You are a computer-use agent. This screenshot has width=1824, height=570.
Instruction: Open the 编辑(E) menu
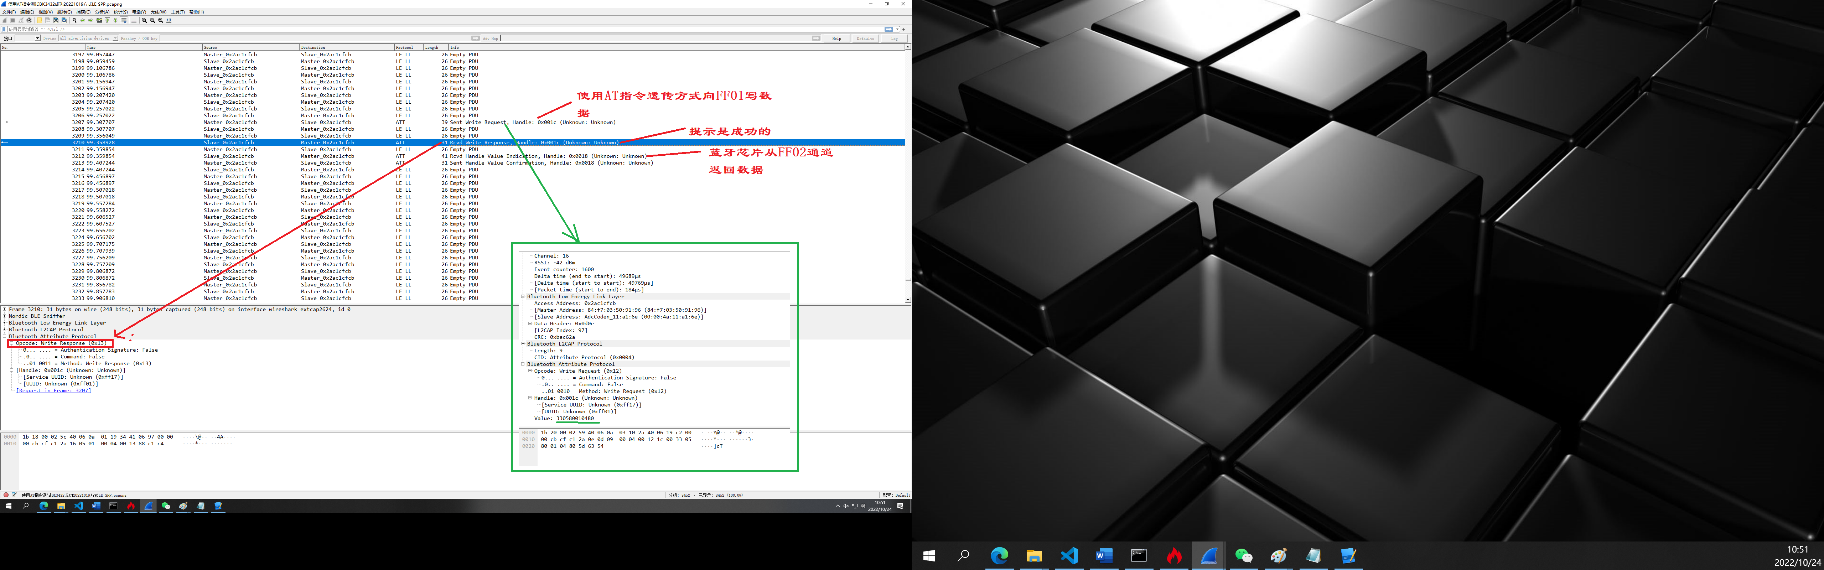tap(27, 12)
